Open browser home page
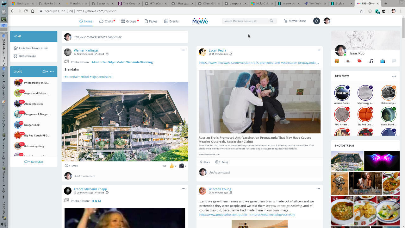Viewport: 405px width, 228px height. tap(33, 11)
